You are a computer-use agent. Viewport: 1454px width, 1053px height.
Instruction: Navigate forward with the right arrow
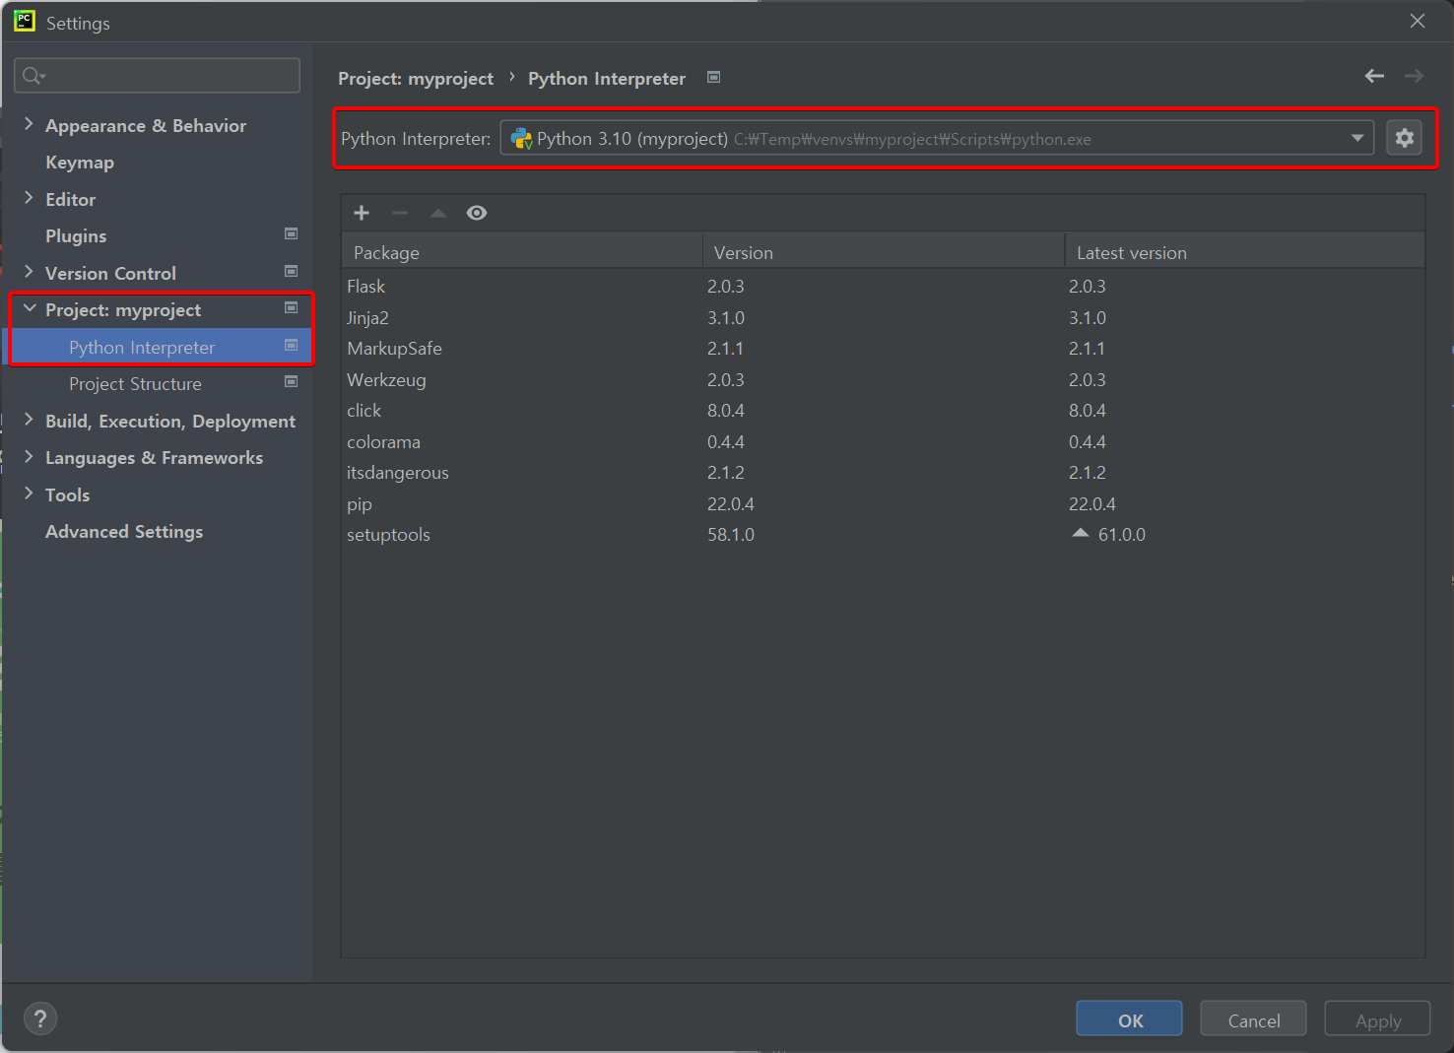1414,76
